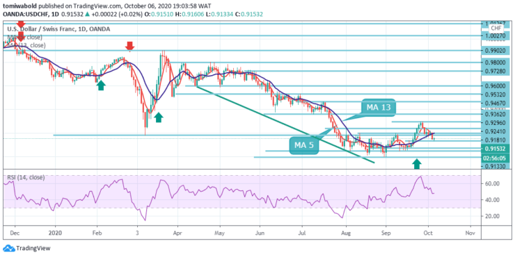Click the RSI 60.00 scale value

[x=492, y=184]
